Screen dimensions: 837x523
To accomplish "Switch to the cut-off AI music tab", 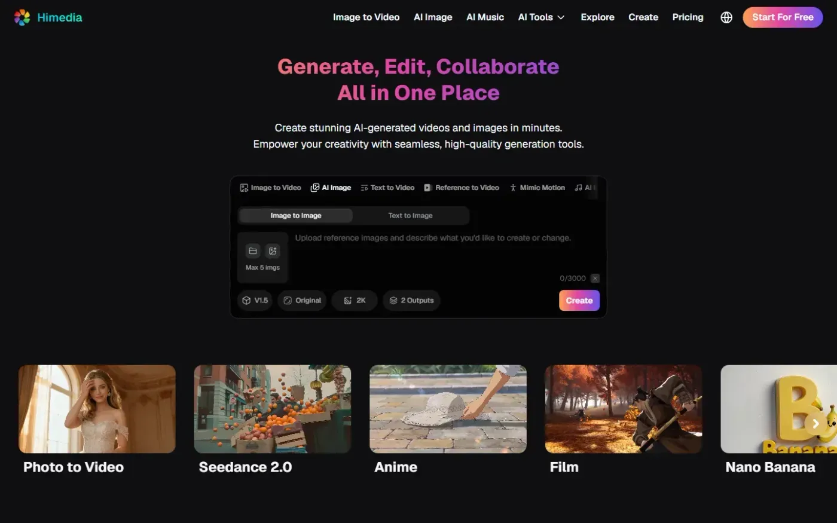I will (585, 188).
